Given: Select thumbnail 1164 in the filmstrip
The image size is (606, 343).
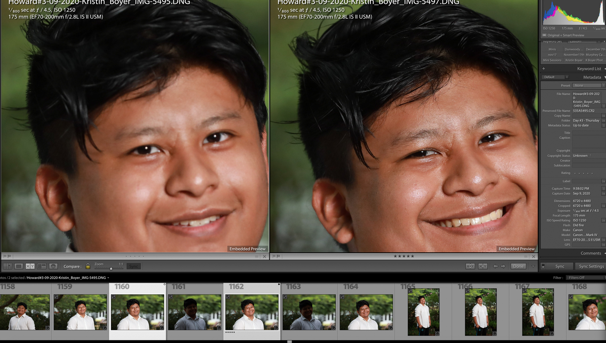Looking at the screenshot, I should click(368, 312).
